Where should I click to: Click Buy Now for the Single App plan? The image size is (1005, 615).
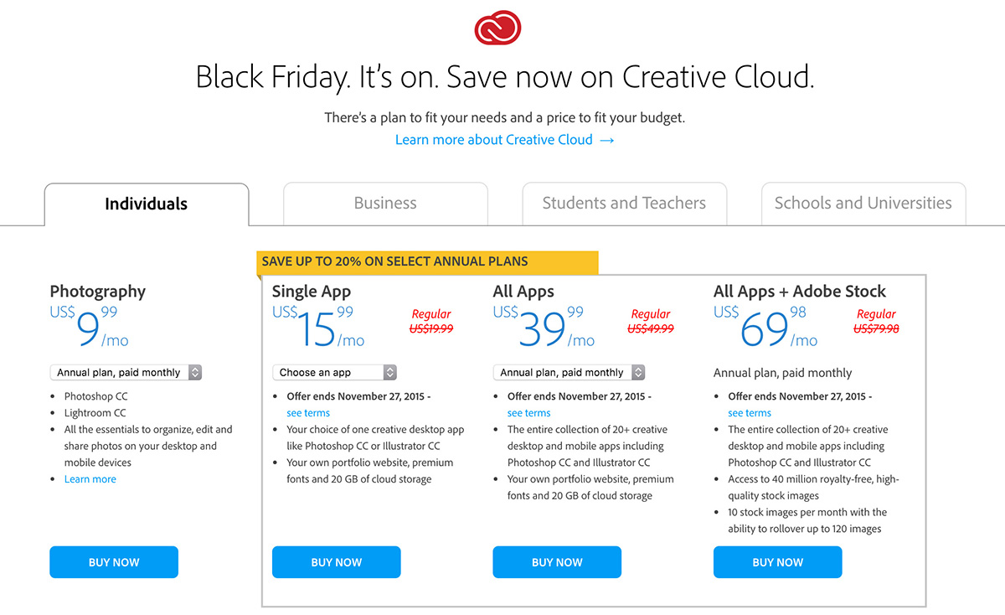point(337,562)
